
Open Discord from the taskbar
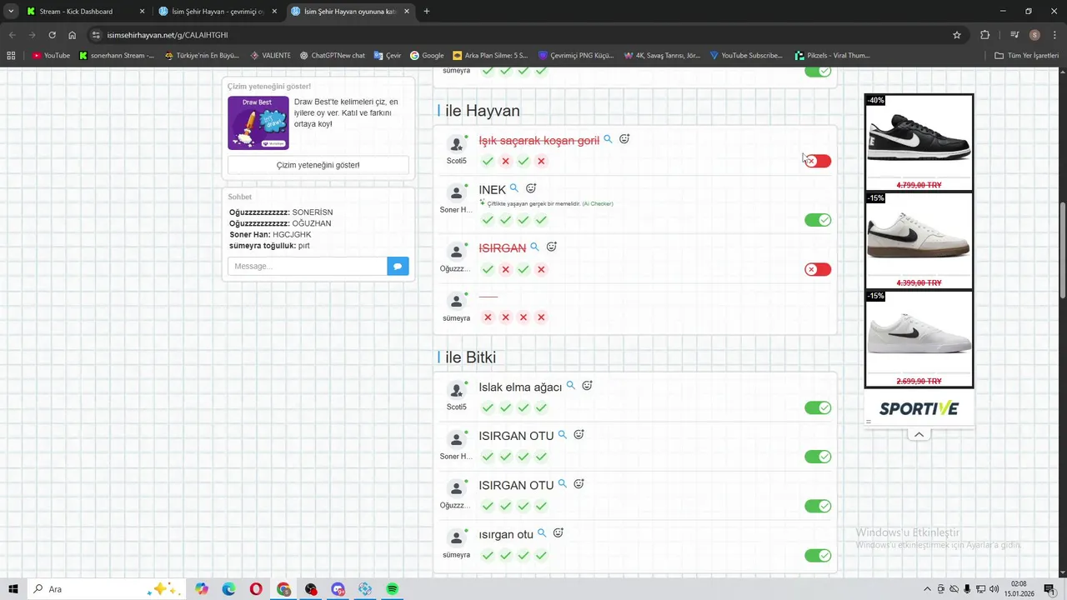click(x=338, y=589)
